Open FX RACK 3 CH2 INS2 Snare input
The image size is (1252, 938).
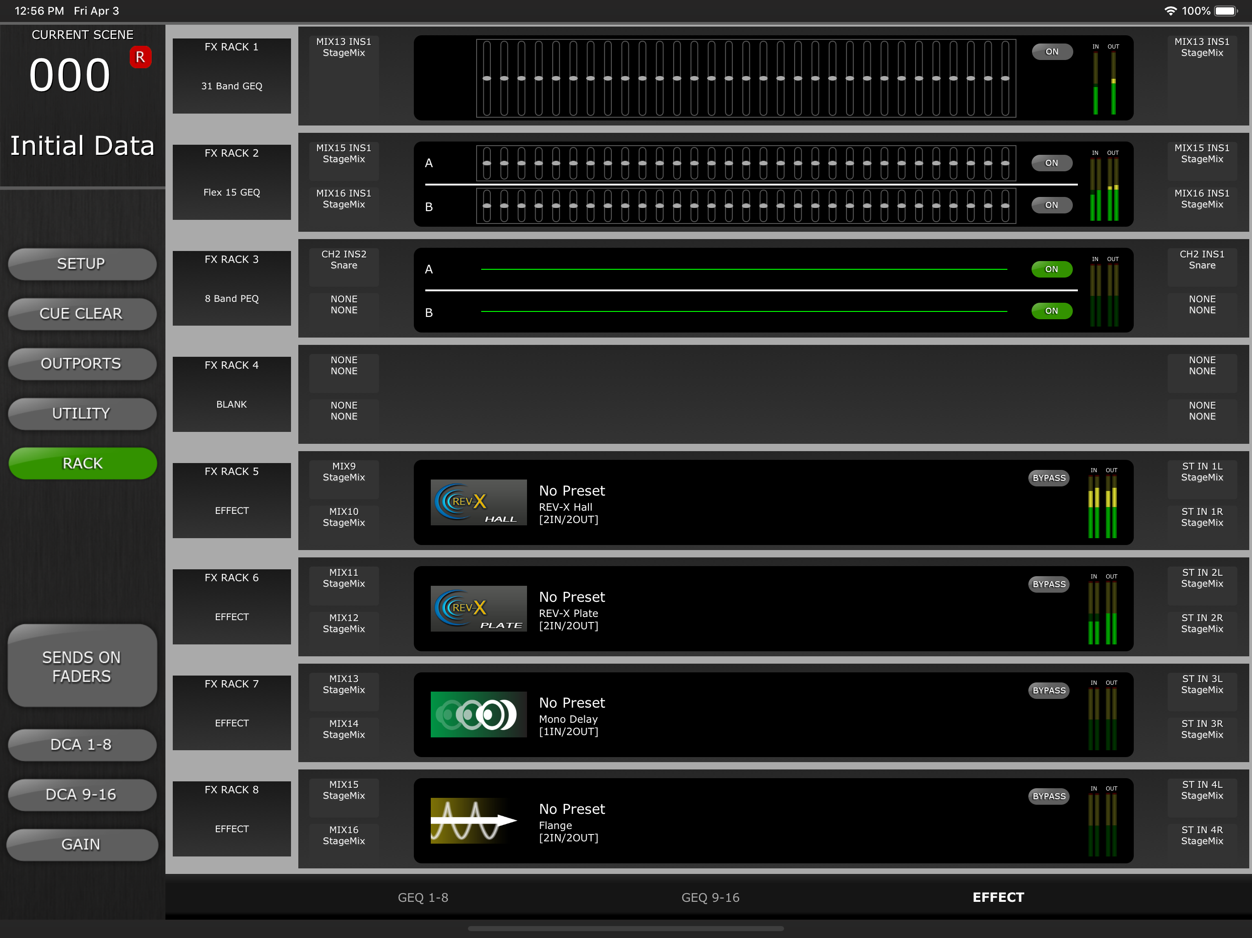(344, 260)
